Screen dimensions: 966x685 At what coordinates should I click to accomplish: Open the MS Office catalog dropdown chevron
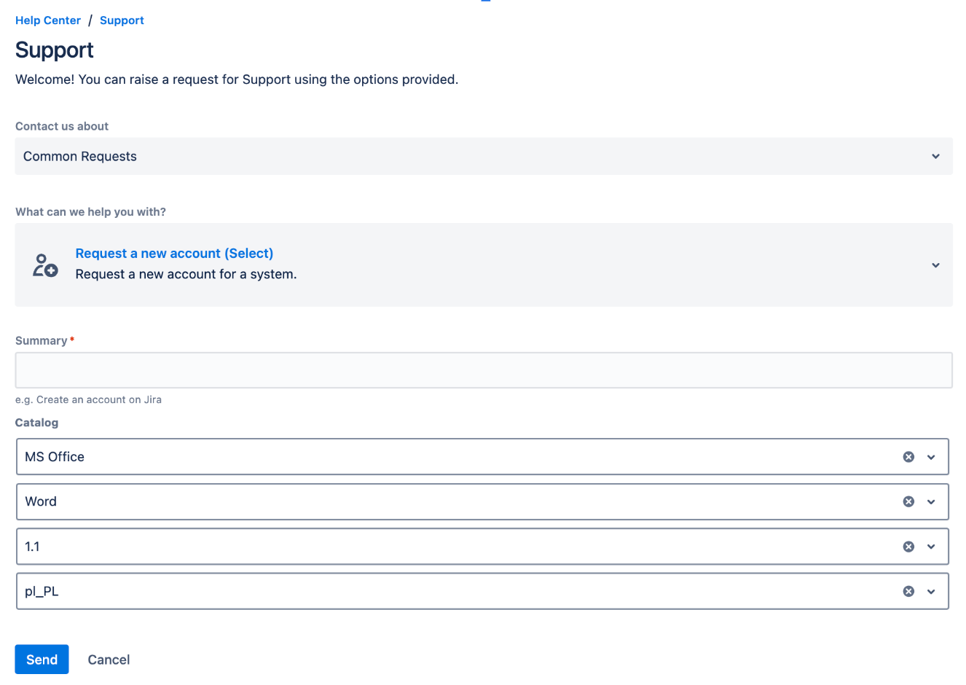tap(932, 456)
